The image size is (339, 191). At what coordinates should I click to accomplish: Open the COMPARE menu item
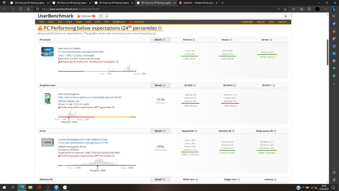coord(247,22)
